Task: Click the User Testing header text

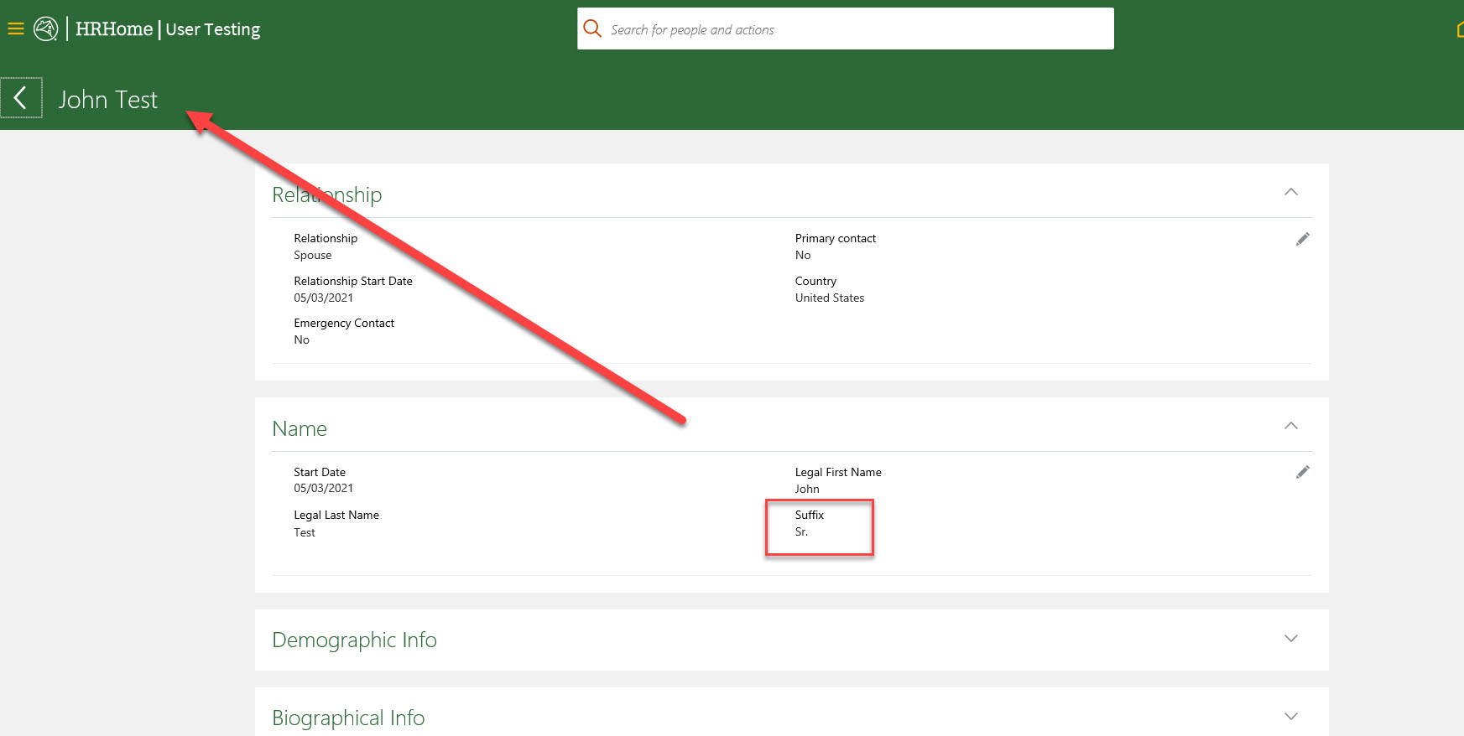Action: coord(213,29)
